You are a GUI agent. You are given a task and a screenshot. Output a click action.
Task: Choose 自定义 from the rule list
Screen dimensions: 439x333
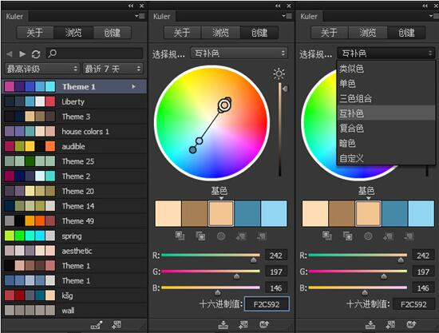pos(386,158)
